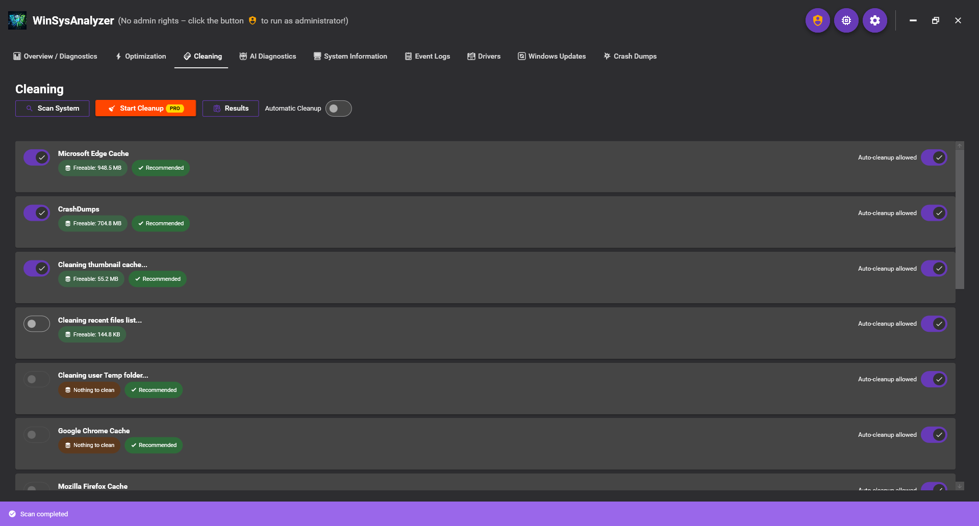Click the Windows Updates tab icon
Viewport: 979px width, 526px height.
pyautogui.click(x=522, y=56)
